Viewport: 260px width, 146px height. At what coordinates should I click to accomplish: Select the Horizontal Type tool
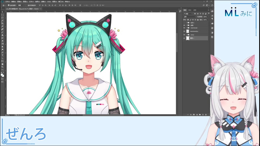[2, 55]
